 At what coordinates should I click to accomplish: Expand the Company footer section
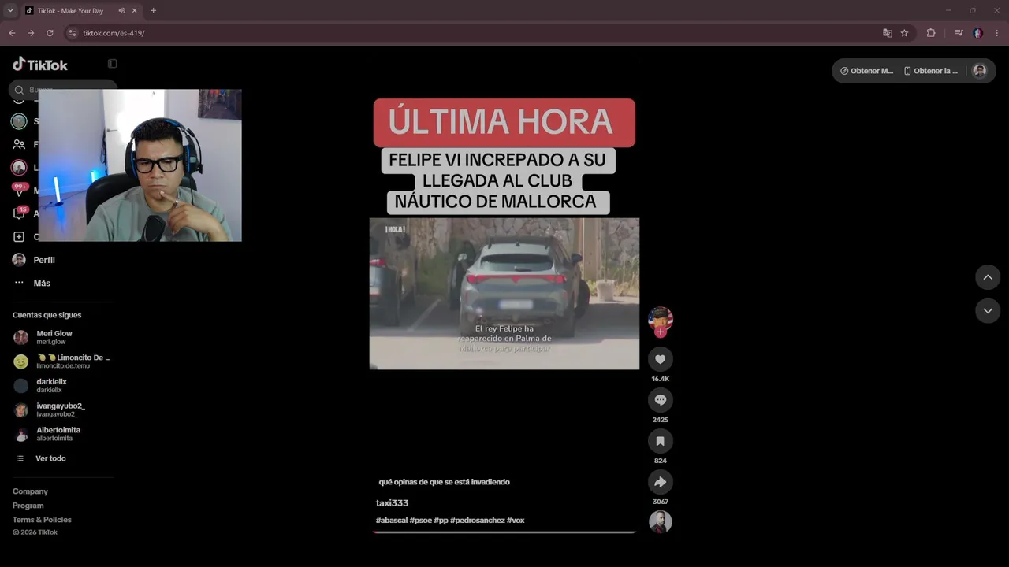[30, 491]
